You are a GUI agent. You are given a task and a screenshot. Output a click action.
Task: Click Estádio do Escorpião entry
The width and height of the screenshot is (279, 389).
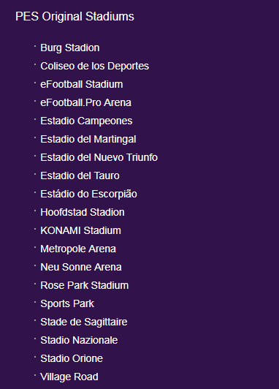pyautogui.click(x=88, y=194)
